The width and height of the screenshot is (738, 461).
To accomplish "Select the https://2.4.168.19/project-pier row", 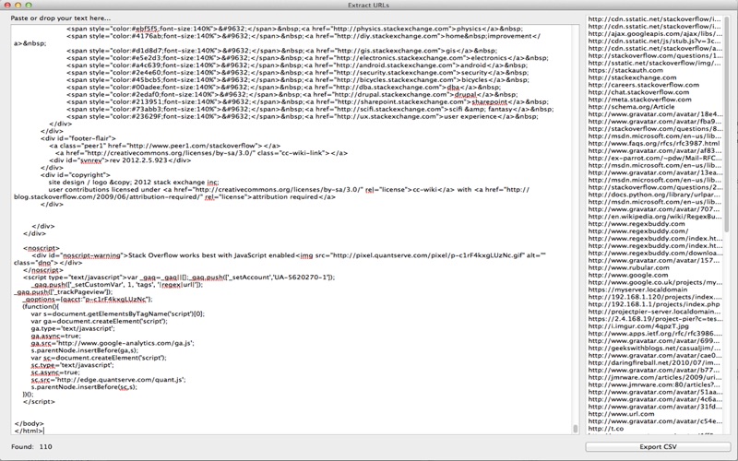I will coord(654,319).
